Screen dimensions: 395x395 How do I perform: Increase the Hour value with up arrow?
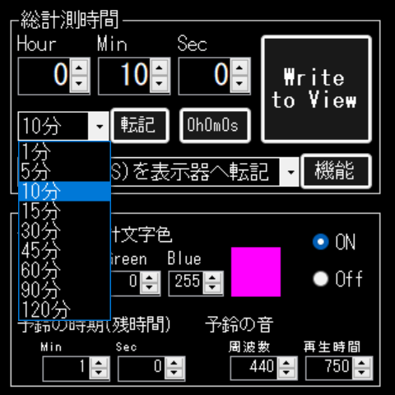[79, 67]
